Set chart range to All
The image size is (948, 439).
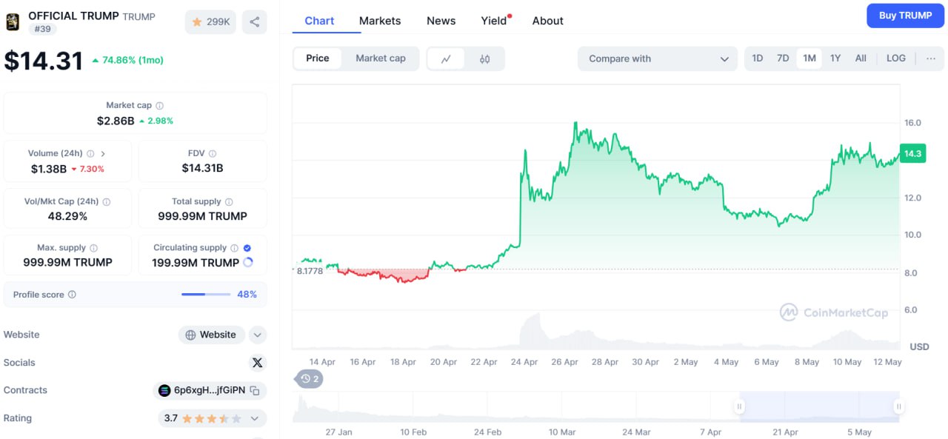861,58
